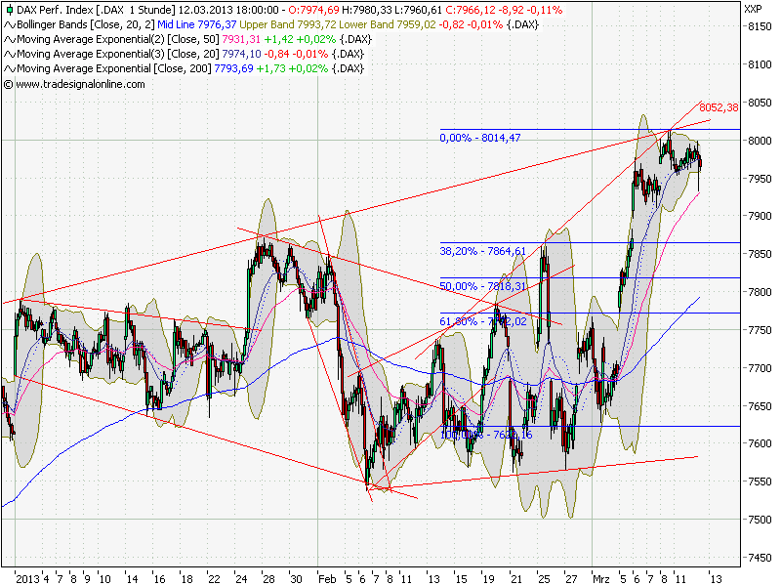
Task: Open www.tradesignalonline.com link
Action: pos(80,84)
